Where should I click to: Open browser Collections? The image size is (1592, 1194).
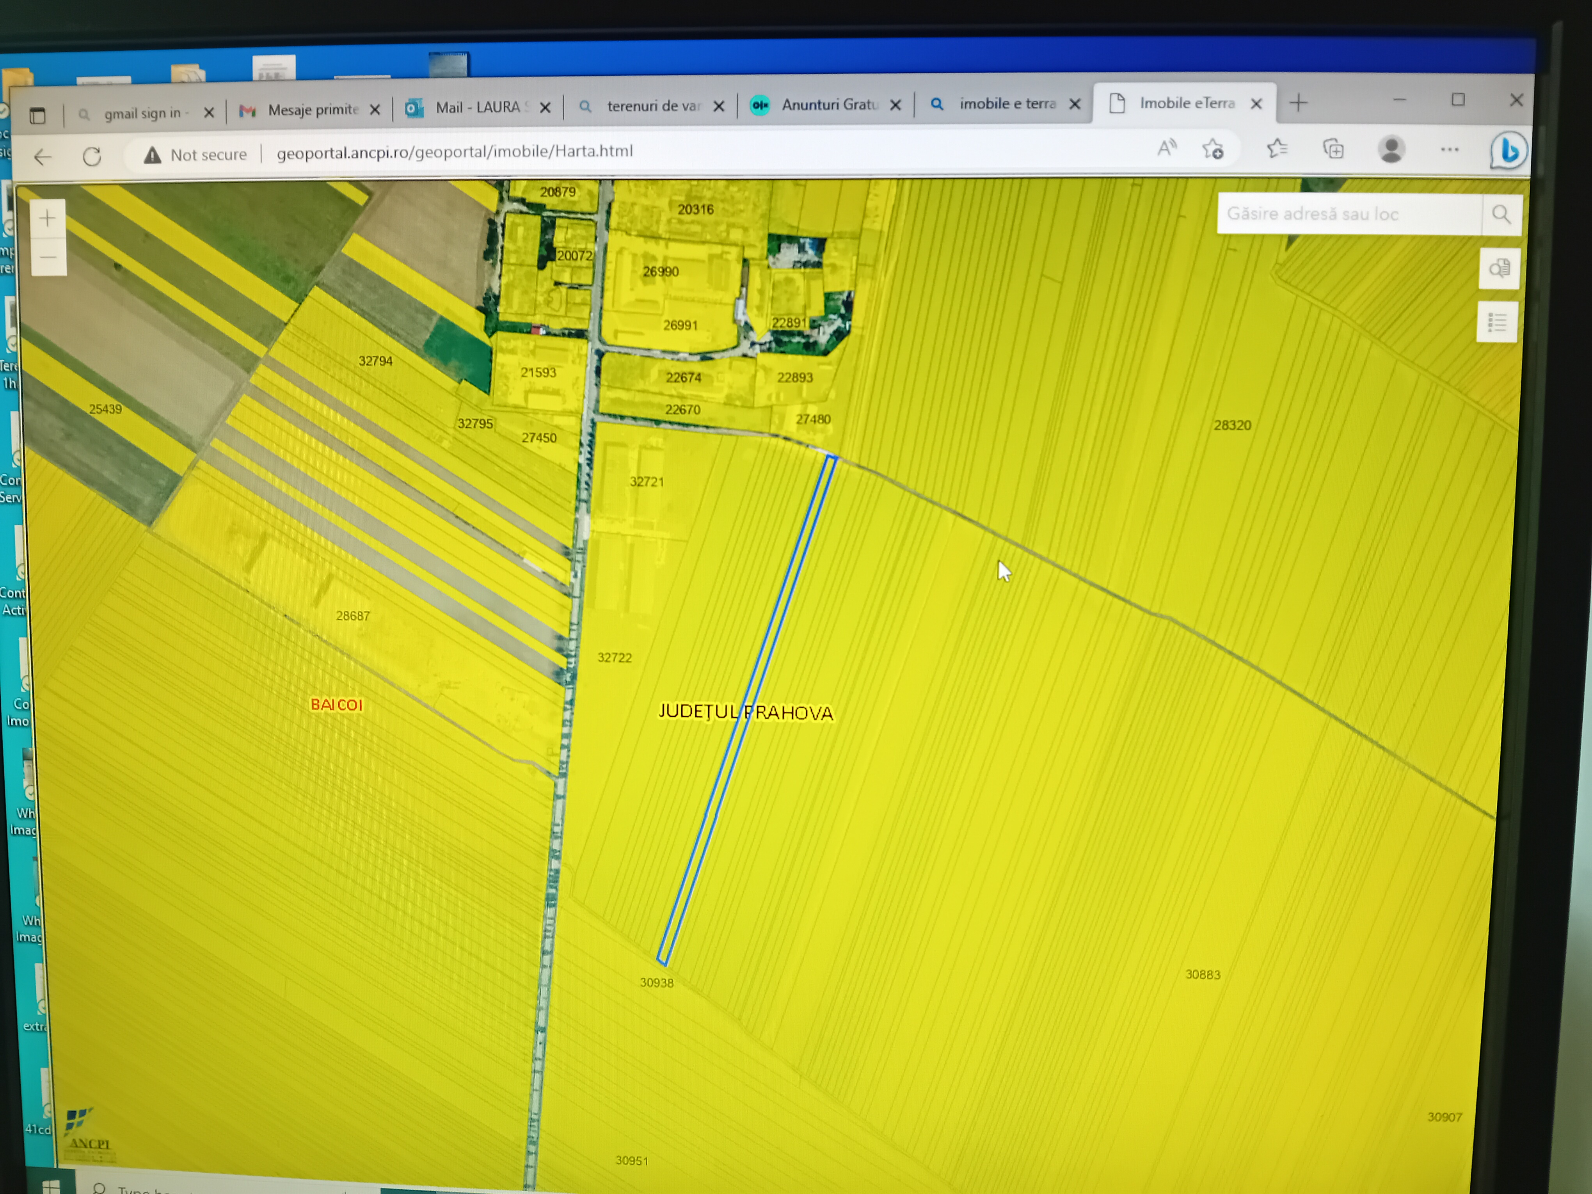tap(1334, 149)
